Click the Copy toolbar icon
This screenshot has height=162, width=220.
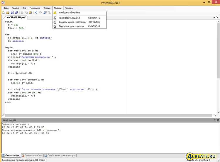[26, 13]
